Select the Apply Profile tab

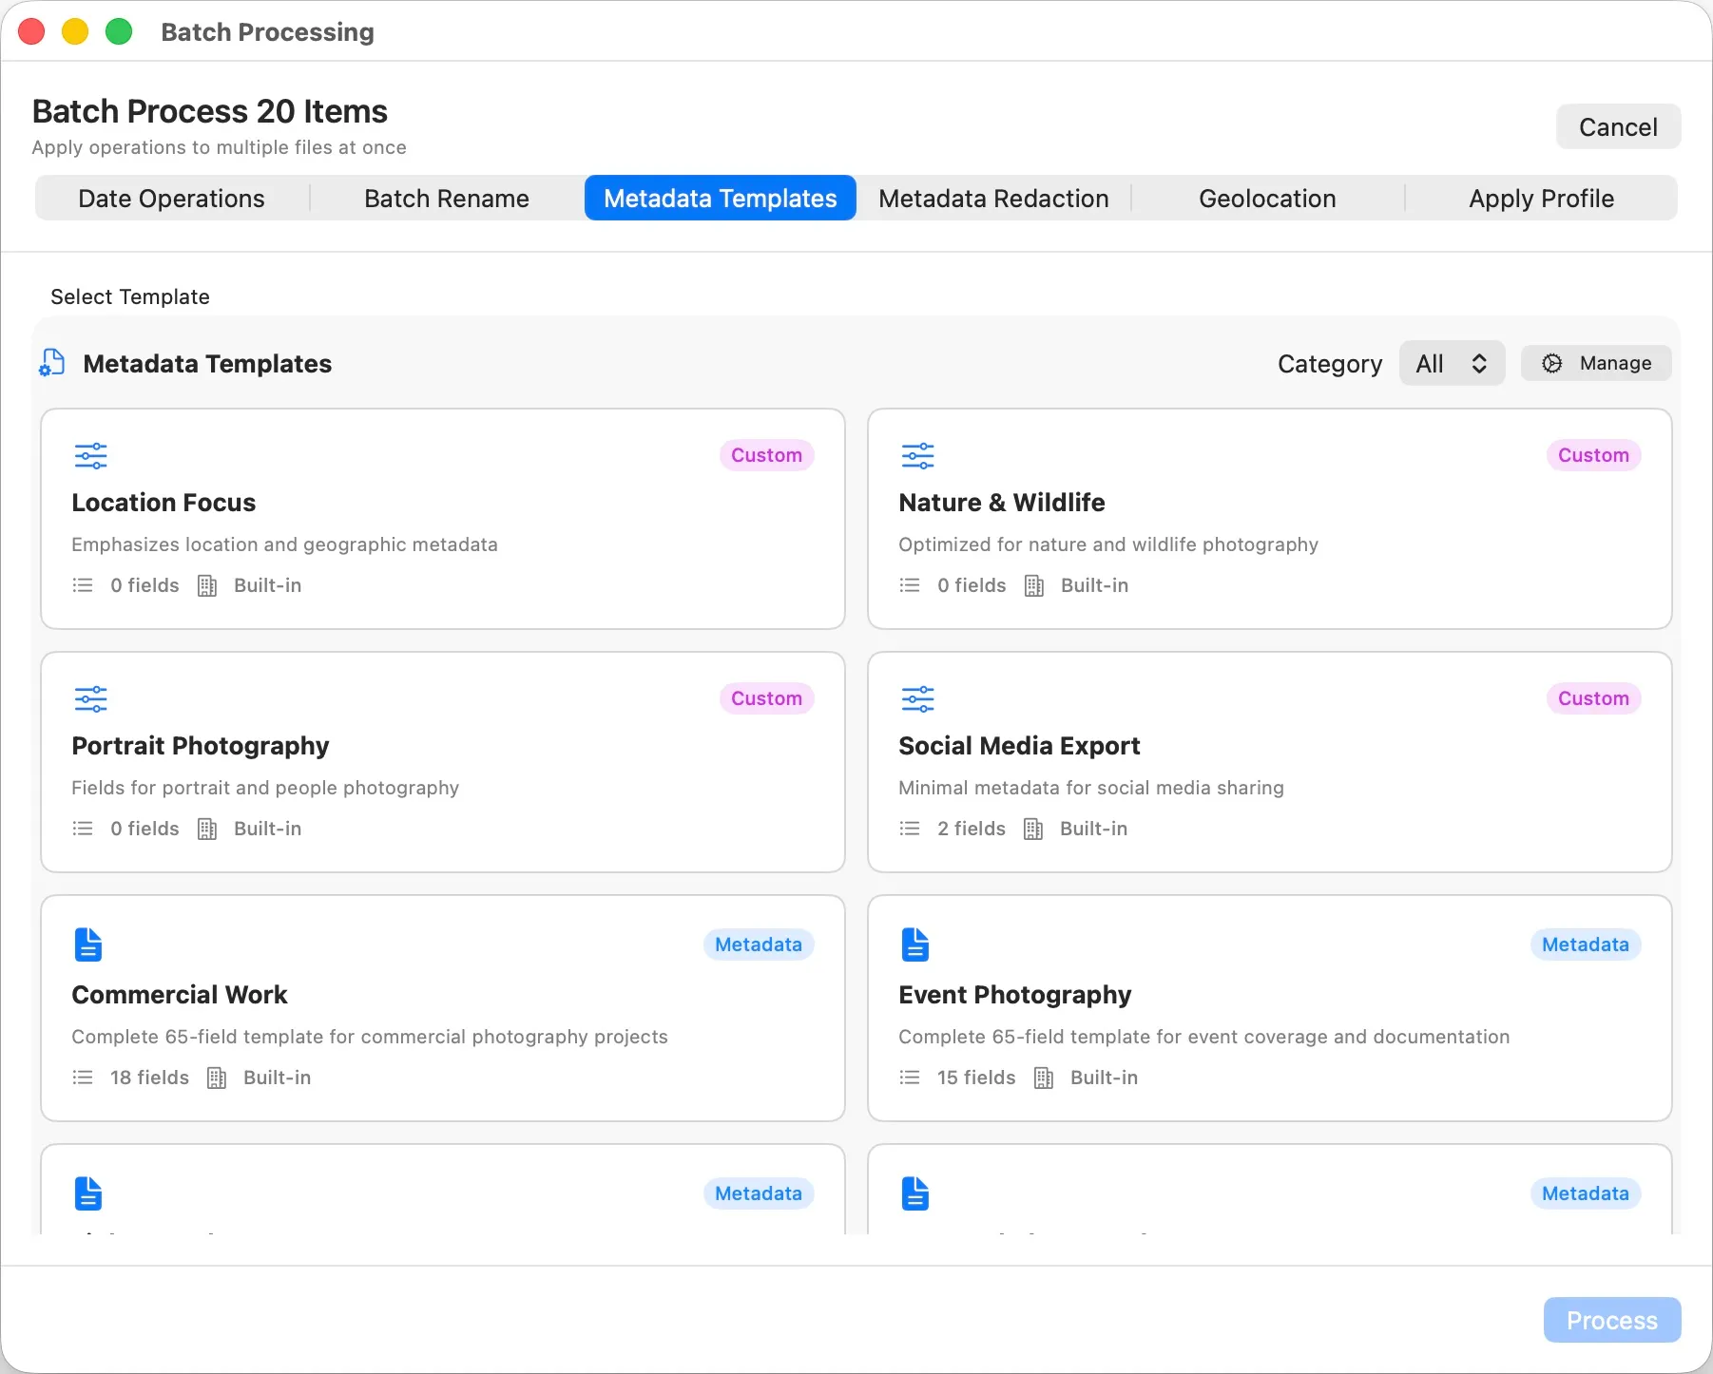click(1541, 198)
